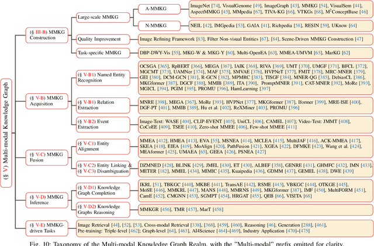Click the Fig. 10 caption text
This screenshot has width=374, height=246.
[x=187, y=241]
